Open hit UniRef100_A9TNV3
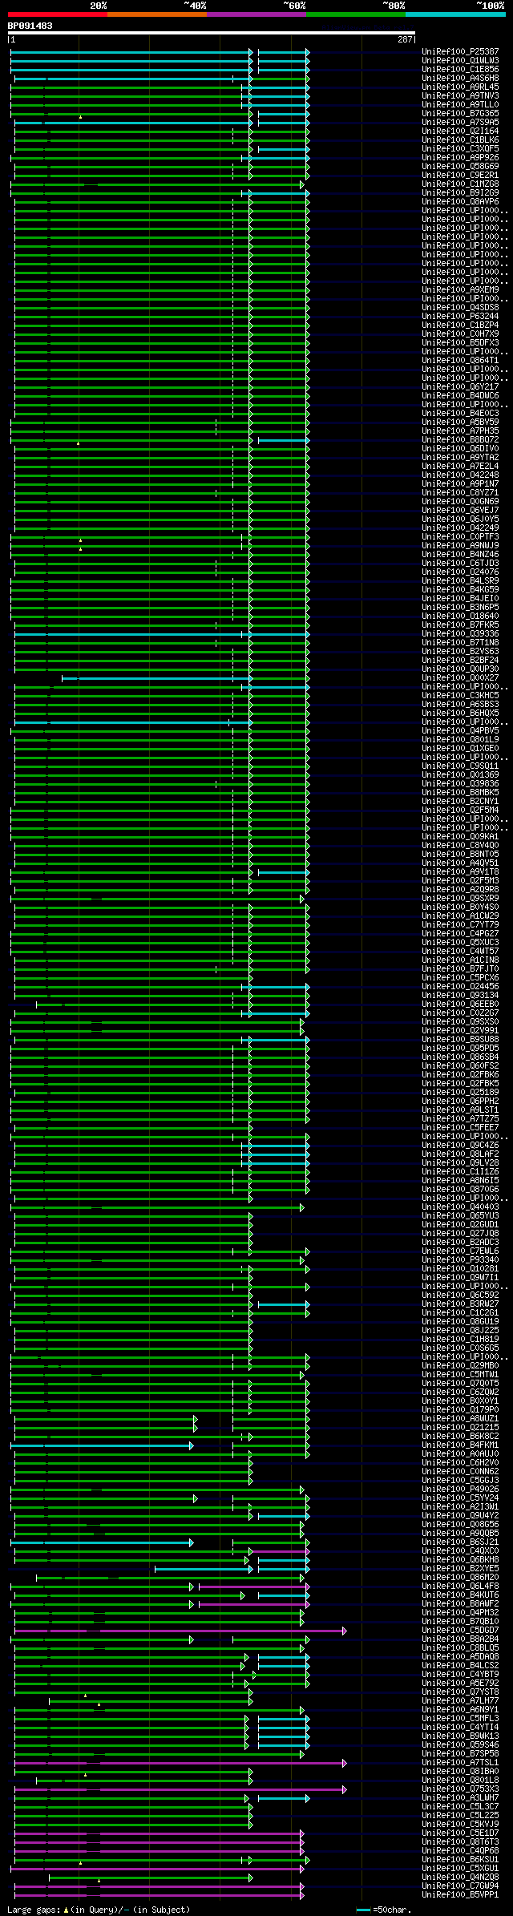513x1916 pixels. 460,96
